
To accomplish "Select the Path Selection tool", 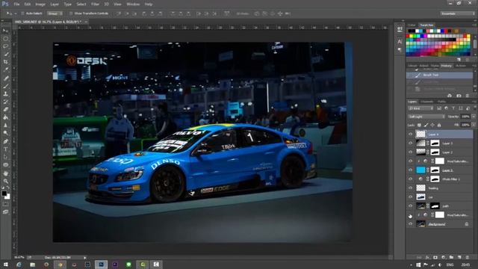I will [x=5, y=157].
